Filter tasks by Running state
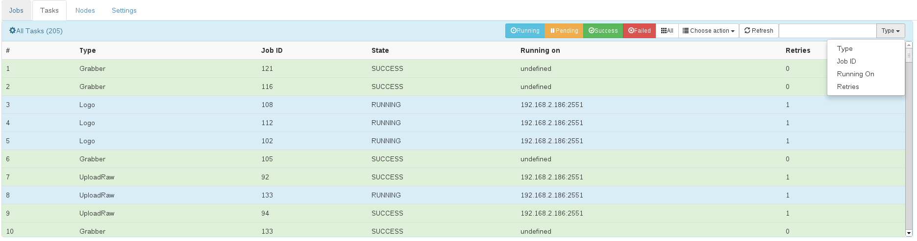The image size is (917, 241). [x=525, y=31]
